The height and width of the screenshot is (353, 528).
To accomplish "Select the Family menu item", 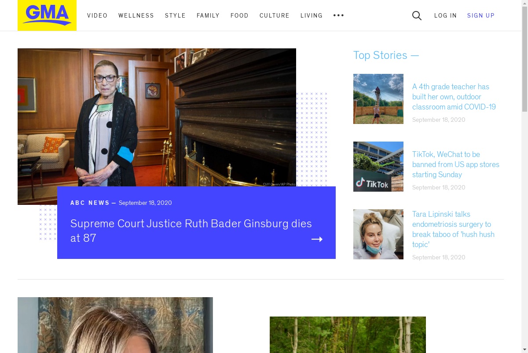I will click(208, 15).
